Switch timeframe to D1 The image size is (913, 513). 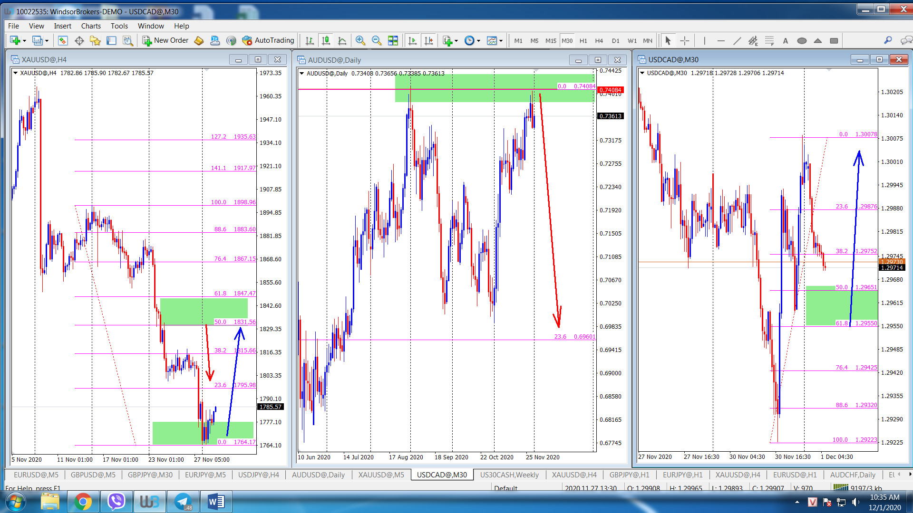point(616,41)
